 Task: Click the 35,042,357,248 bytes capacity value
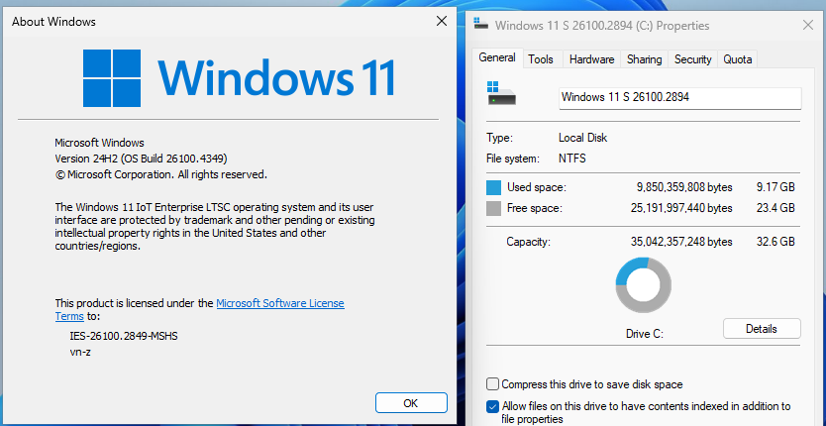(681, 242)
